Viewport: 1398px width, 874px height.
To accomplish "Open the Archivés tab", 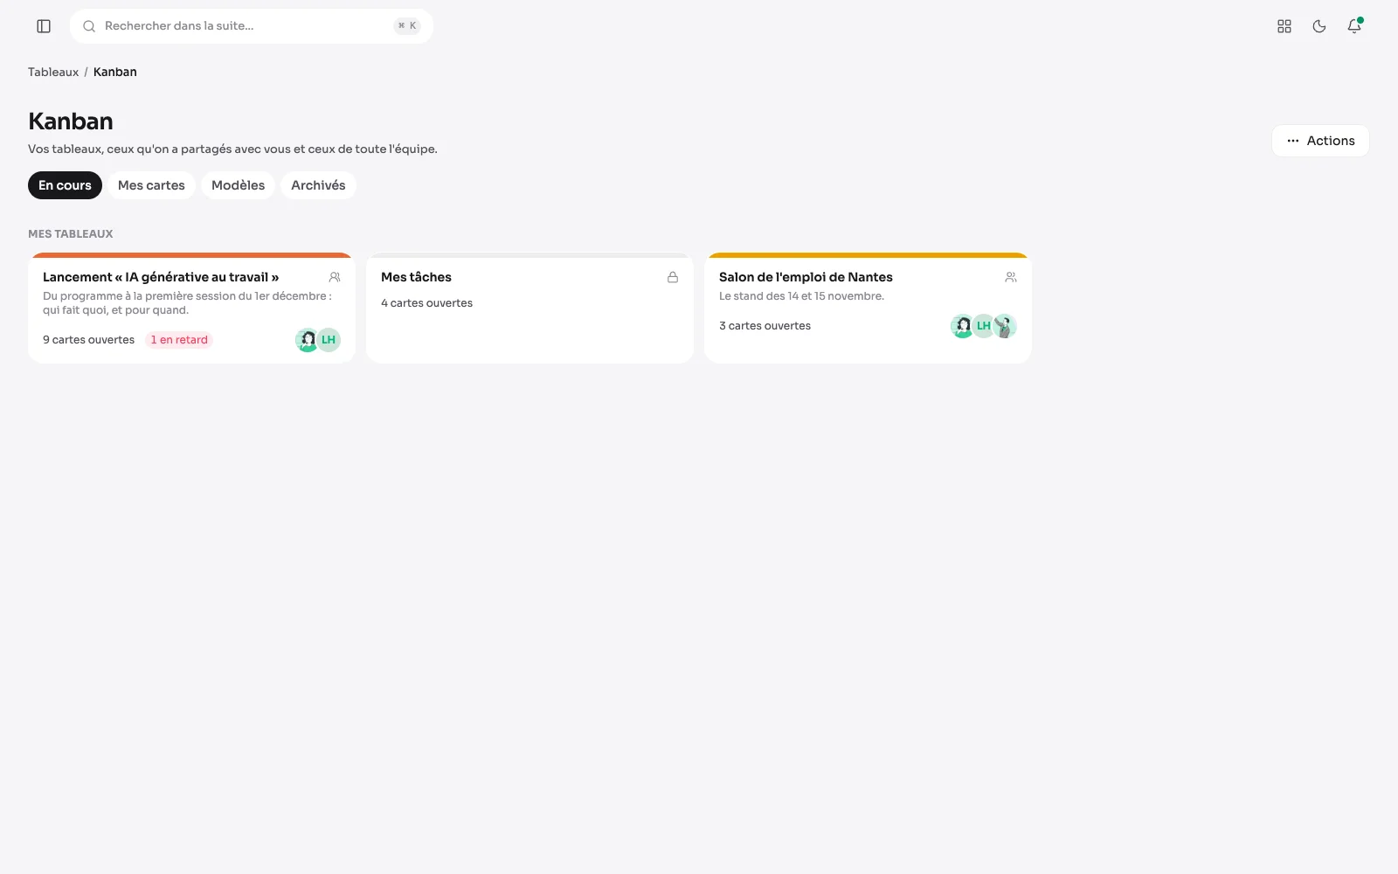I will 318,185.
